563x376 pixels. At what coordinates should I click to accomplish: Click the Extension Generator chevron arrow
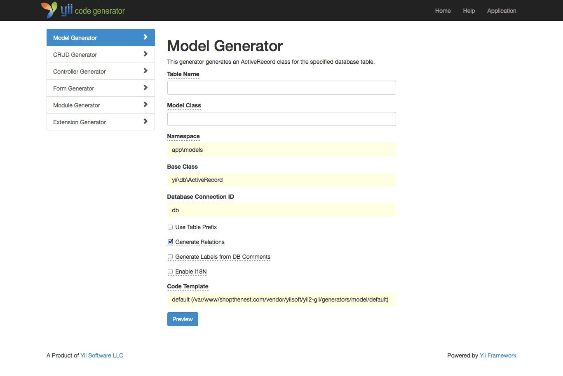click(x=145, y=121)
